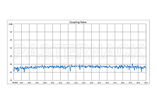This screenshot has height=104, width=157.
Task: Click the letter P in the Pasternack watermark
Action: point(22,51)
